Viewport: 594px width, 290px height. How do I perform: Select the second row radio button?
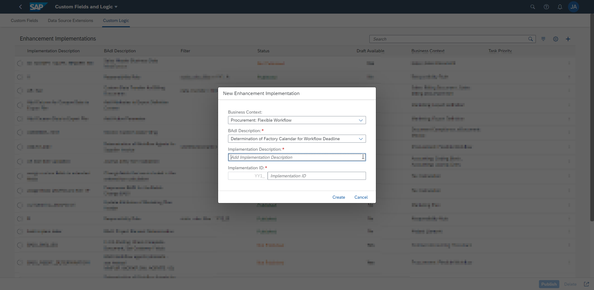pos(20,77)
